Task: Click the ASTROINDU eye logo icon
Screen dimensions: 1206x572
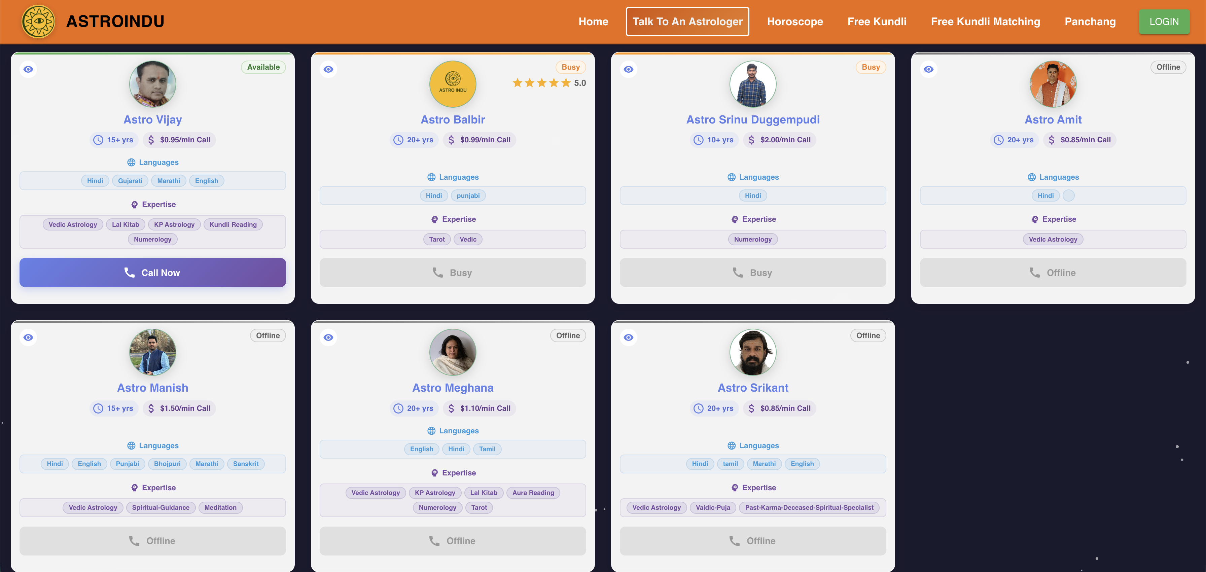Action: (38, 21)
